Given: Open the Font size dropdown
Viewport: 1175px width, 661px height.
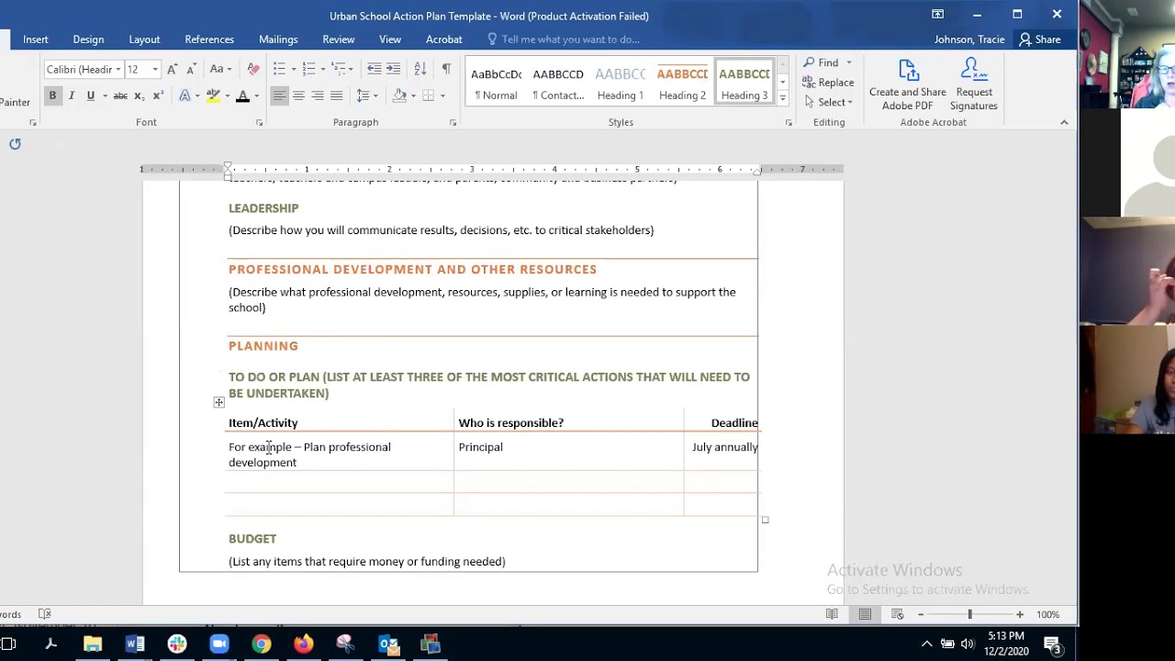Looking at the screenshot, I should point(155,69).
